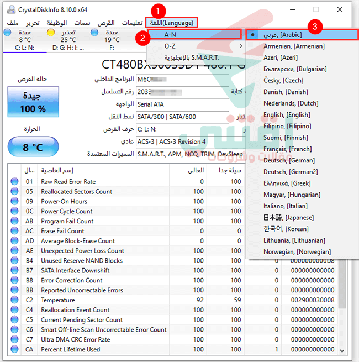Click status orb of Power-On Hours row
The height and width of the screenshot is (362, 359).
14,201
